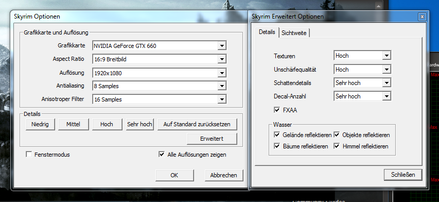Confirm settings with the OK button

174,175
